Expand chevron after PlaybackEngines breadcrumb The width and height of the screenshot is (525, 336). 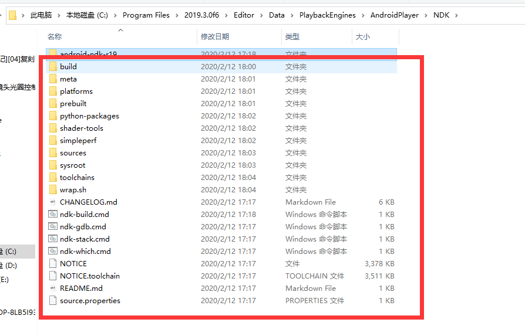click(x=363, y=15)
